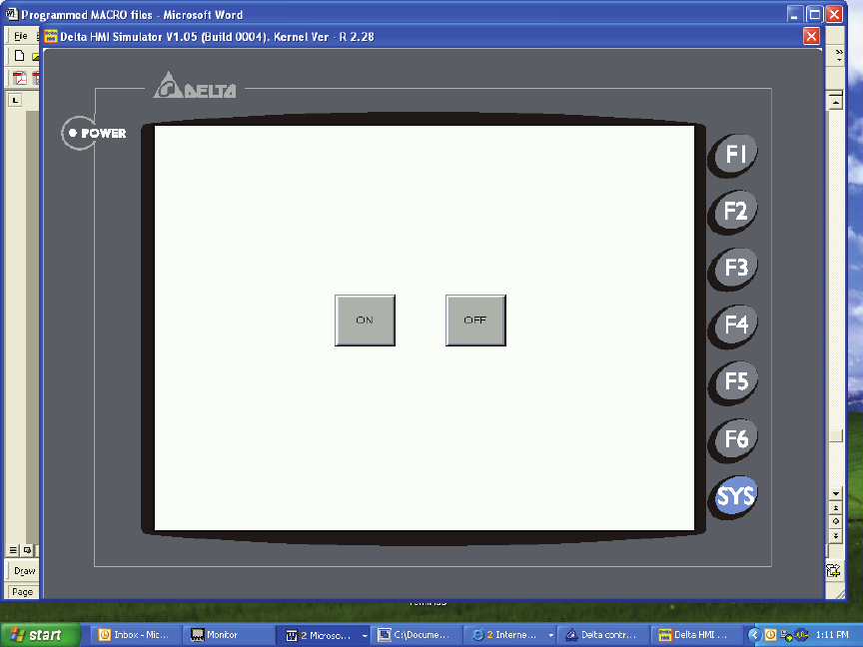Click the Word window title icon
Image resolution: width=863 pixels, height=647 pixels.
tap(12, 14)
